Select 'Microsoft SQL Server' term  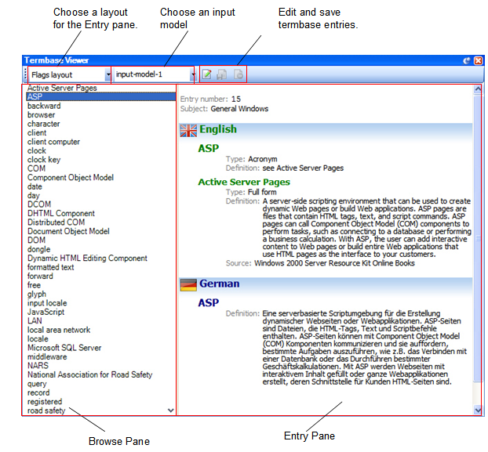(64, 348)
